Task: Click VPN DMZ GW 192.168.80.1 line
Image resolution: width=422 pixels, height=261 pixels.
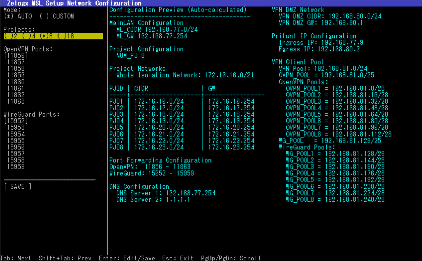Action: click(x=321, y=23)
